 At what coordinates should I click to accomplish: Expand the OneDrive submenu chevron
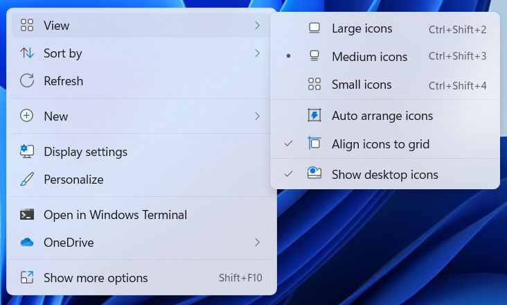tap(258, 242)
